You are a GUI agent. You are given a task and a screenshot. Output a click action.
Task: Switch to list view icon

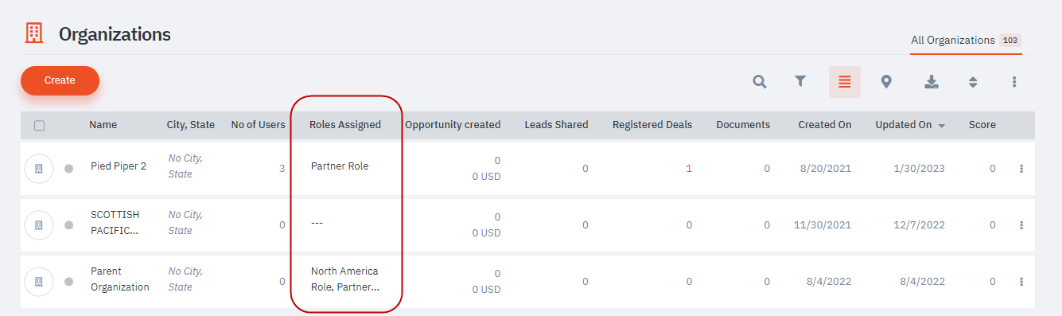pos(845,82)
